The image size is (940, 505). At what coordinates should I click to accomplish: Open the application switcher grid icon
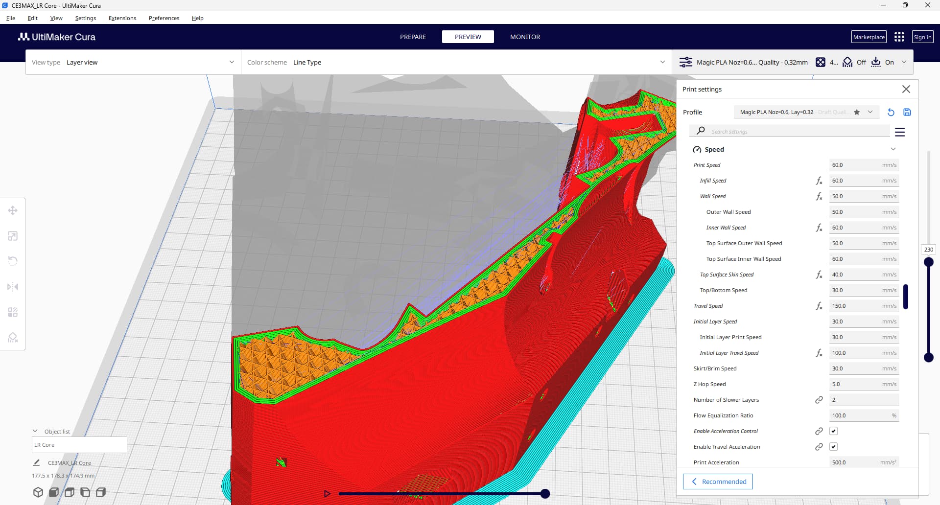click(899, 37)
